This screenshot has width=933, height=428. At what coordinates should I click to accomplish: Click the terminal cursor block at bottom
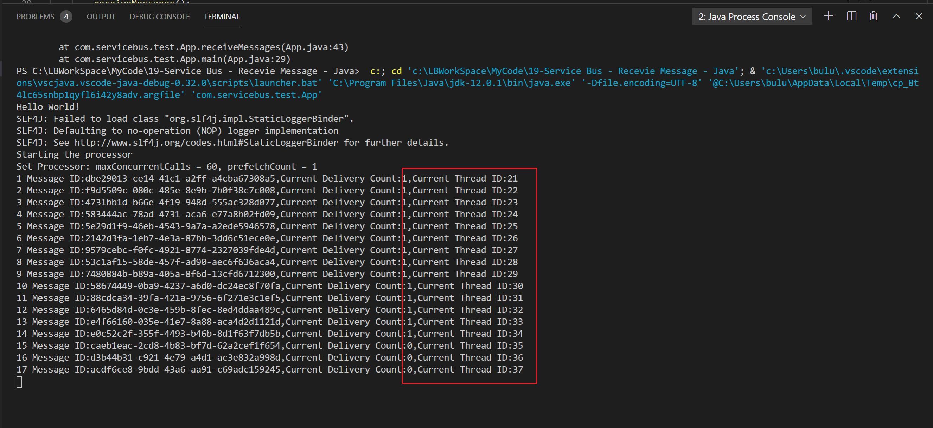(19, 382)
